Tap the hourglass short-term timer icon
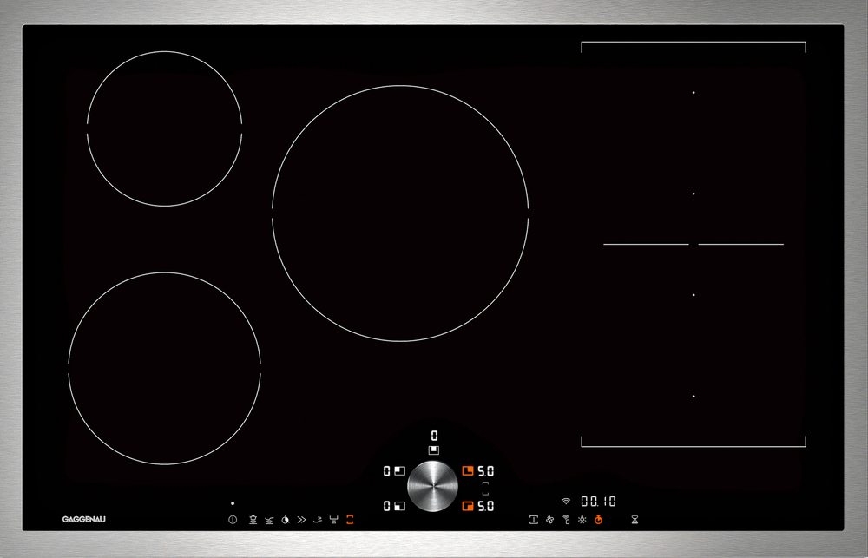868x558 pixels. tap(635, 520)
